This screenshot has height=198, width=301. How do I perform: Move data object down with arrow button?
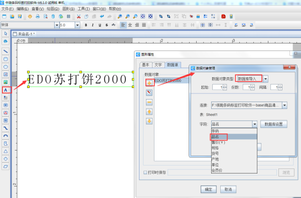[149, 121]
